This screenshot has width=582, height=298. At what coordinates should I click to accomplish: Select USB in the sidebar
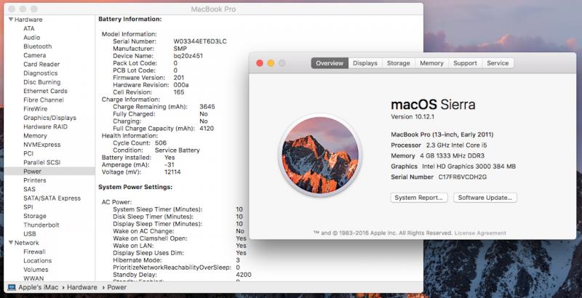click(30, 234)
